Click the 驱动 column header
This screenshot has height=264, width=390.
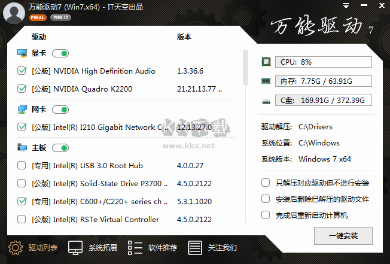pyautogui.click(x=39, y=37)
